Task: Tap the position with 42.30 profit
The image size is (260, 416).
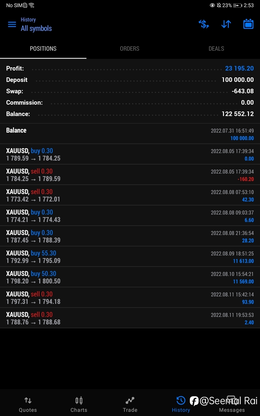Action: 130,195
